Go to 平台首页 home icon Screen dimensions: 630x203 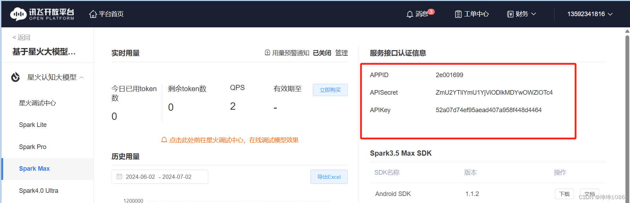click(93, 14)
